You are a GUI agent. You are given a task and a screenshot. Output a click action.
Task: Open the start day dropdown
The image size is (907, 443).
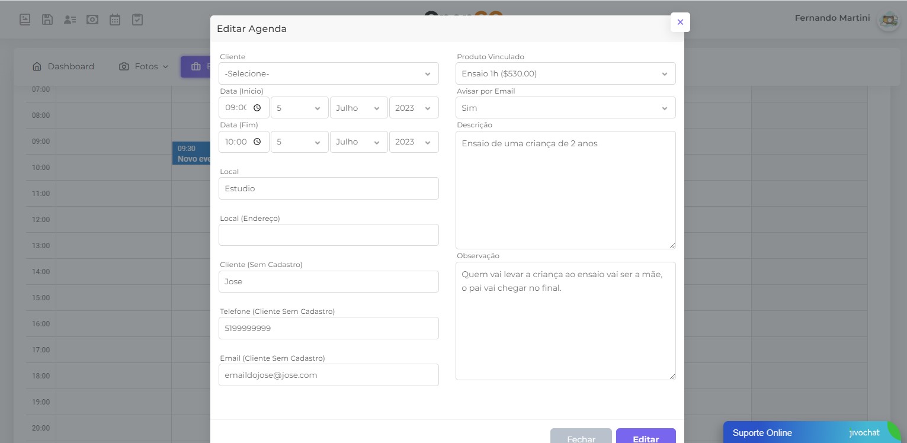coord(299,108)
